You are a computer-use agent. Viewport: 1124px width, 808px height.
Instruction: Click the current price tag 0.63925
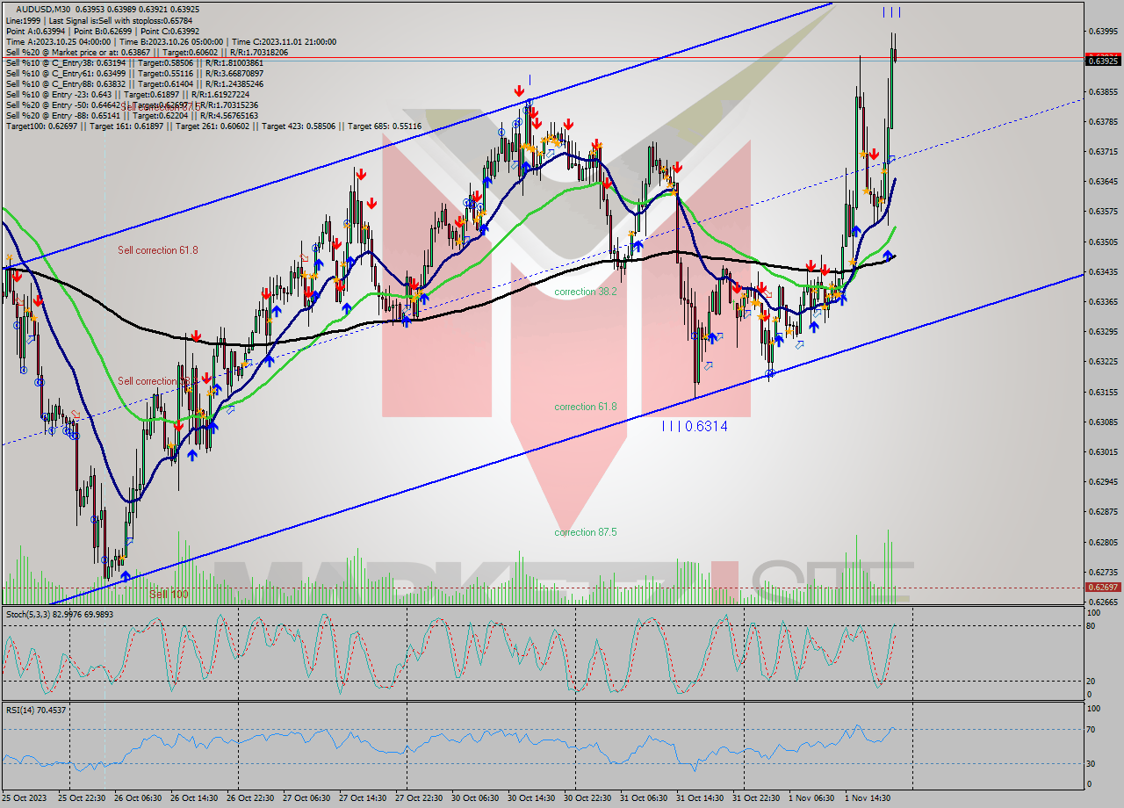1103,60
